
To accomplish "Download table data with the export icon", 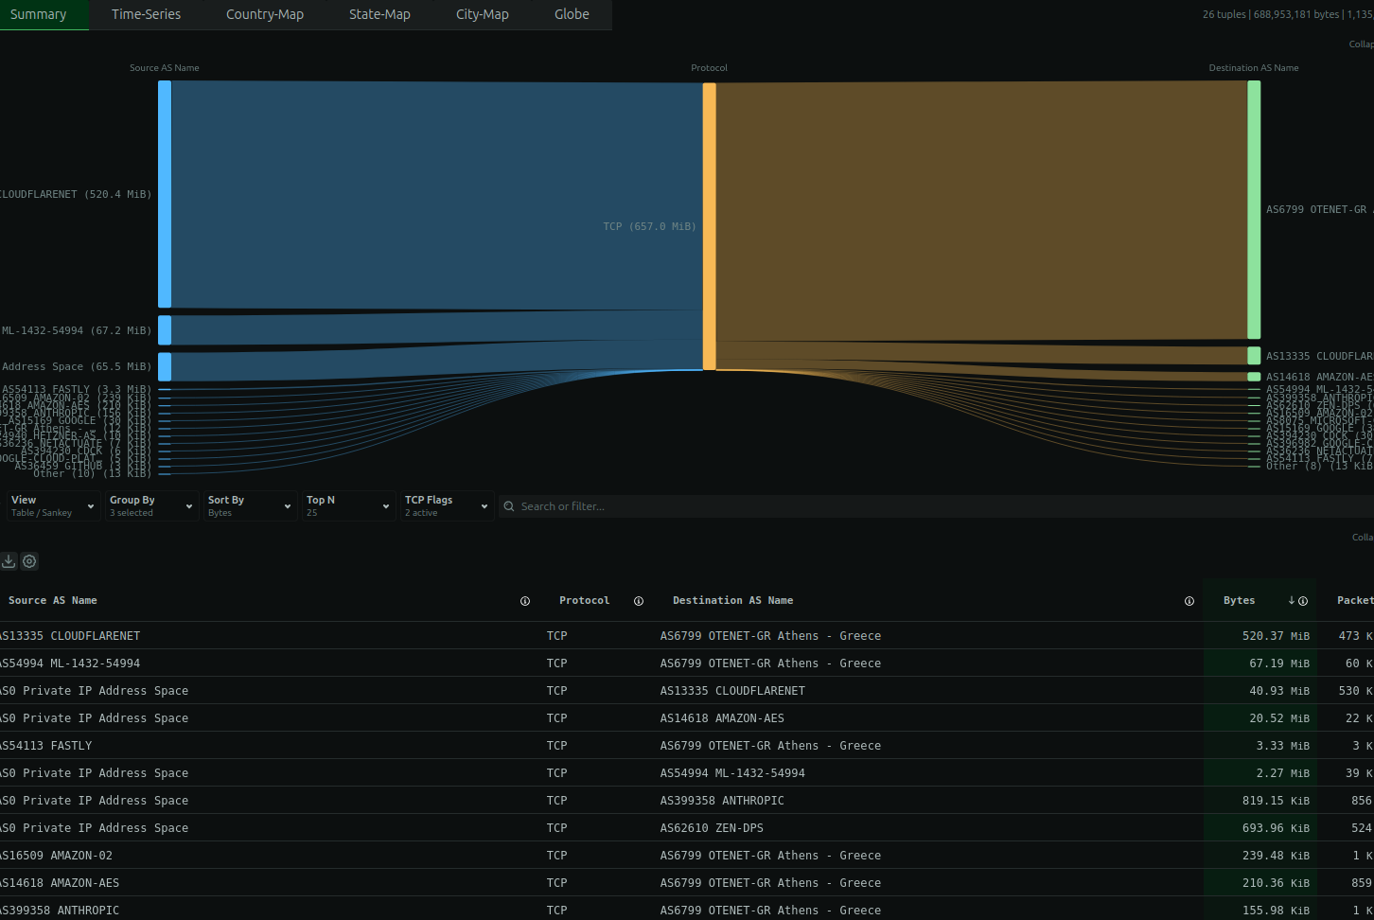I will click(x=9, y=561).
